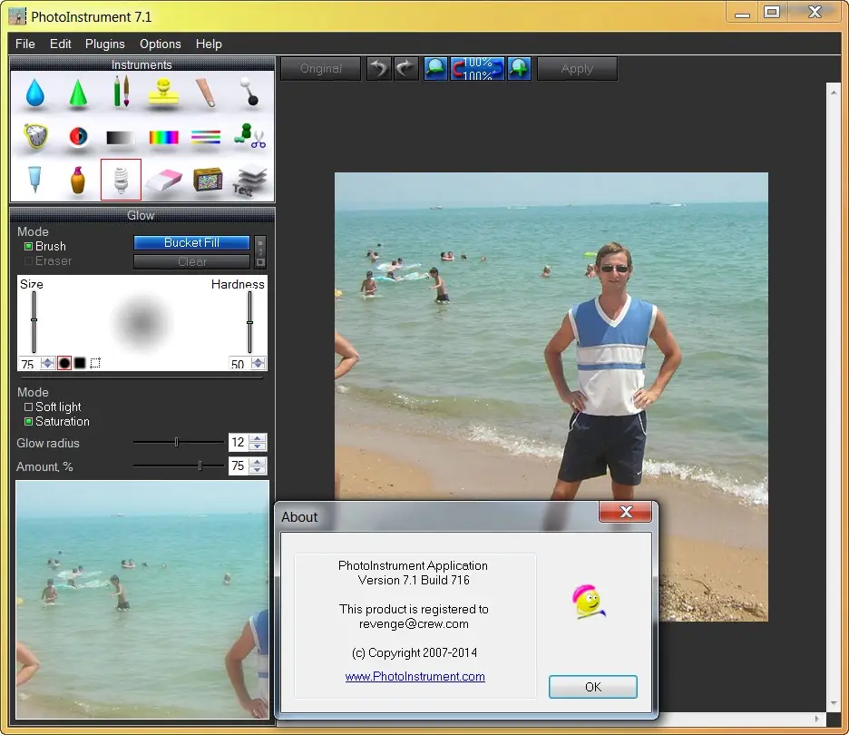Click the Redo arrow in toolbar
This screenshot has height=735, width=849.
405,69
